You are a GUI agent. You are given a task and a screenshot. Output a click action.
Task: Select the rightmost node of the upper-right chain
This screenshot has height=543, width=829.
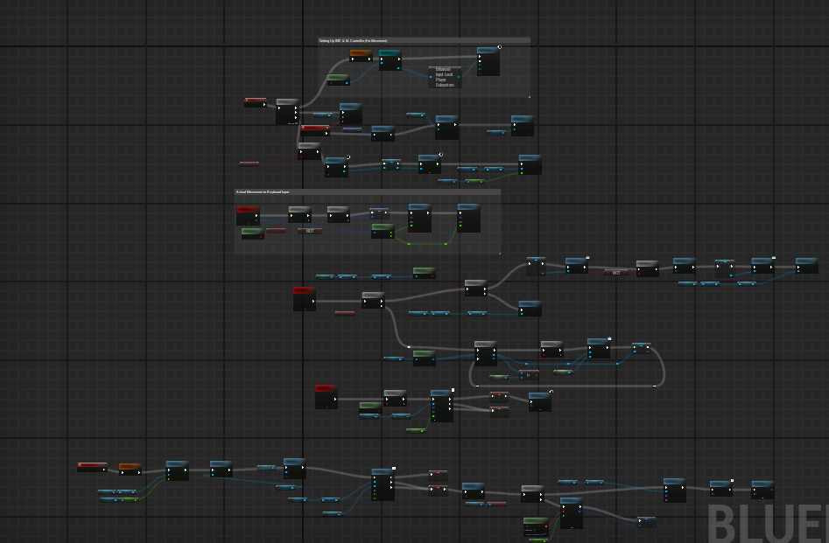[x=806, y=266]
